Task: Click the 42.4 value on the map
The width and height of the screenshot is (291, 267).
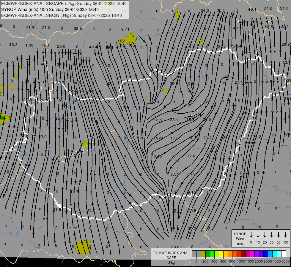Action: (x=93, y=47)
